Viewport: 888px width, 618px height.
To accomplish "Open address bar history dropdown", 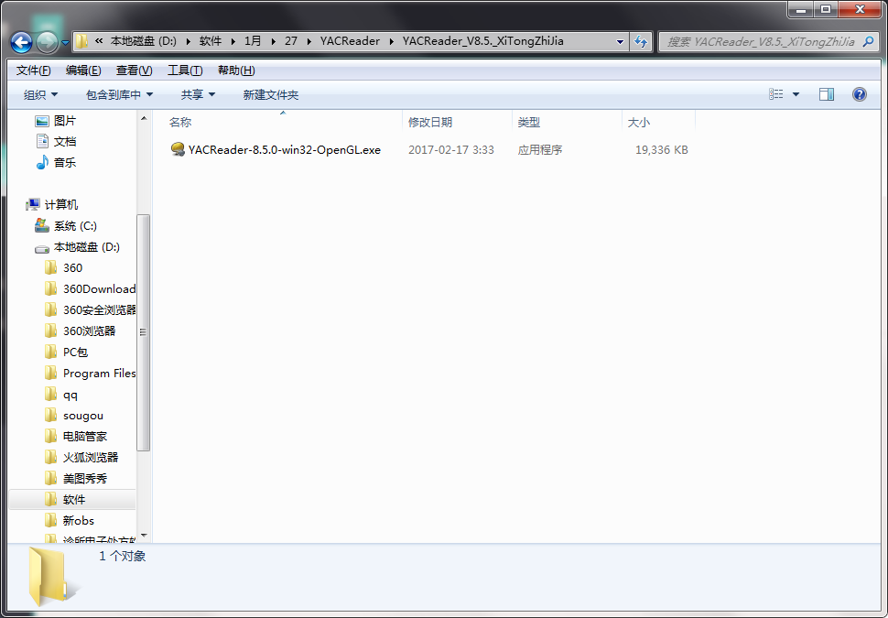I will 620,41.
